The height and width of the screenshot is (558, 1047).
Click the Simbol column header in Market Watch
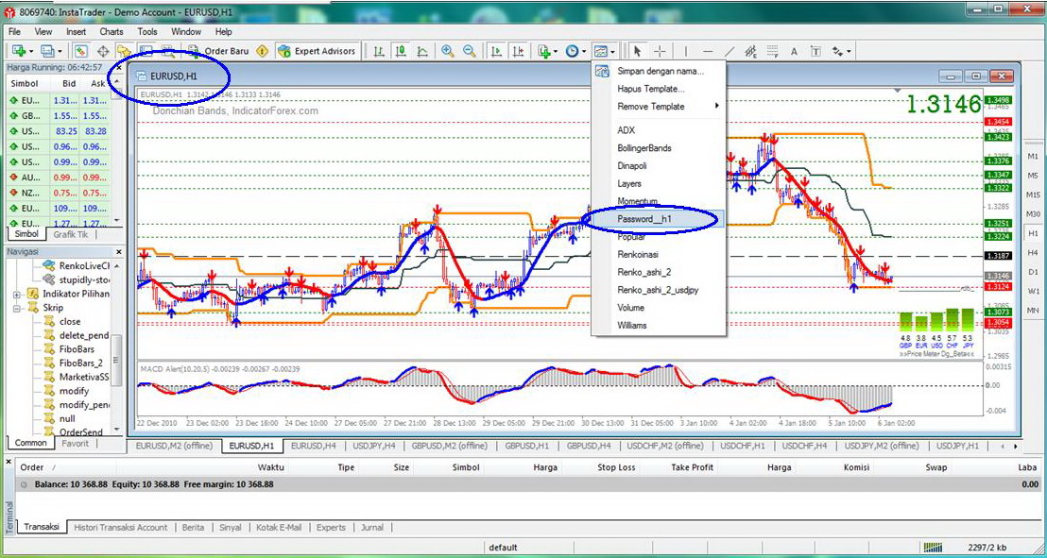(x=25, y=83)
